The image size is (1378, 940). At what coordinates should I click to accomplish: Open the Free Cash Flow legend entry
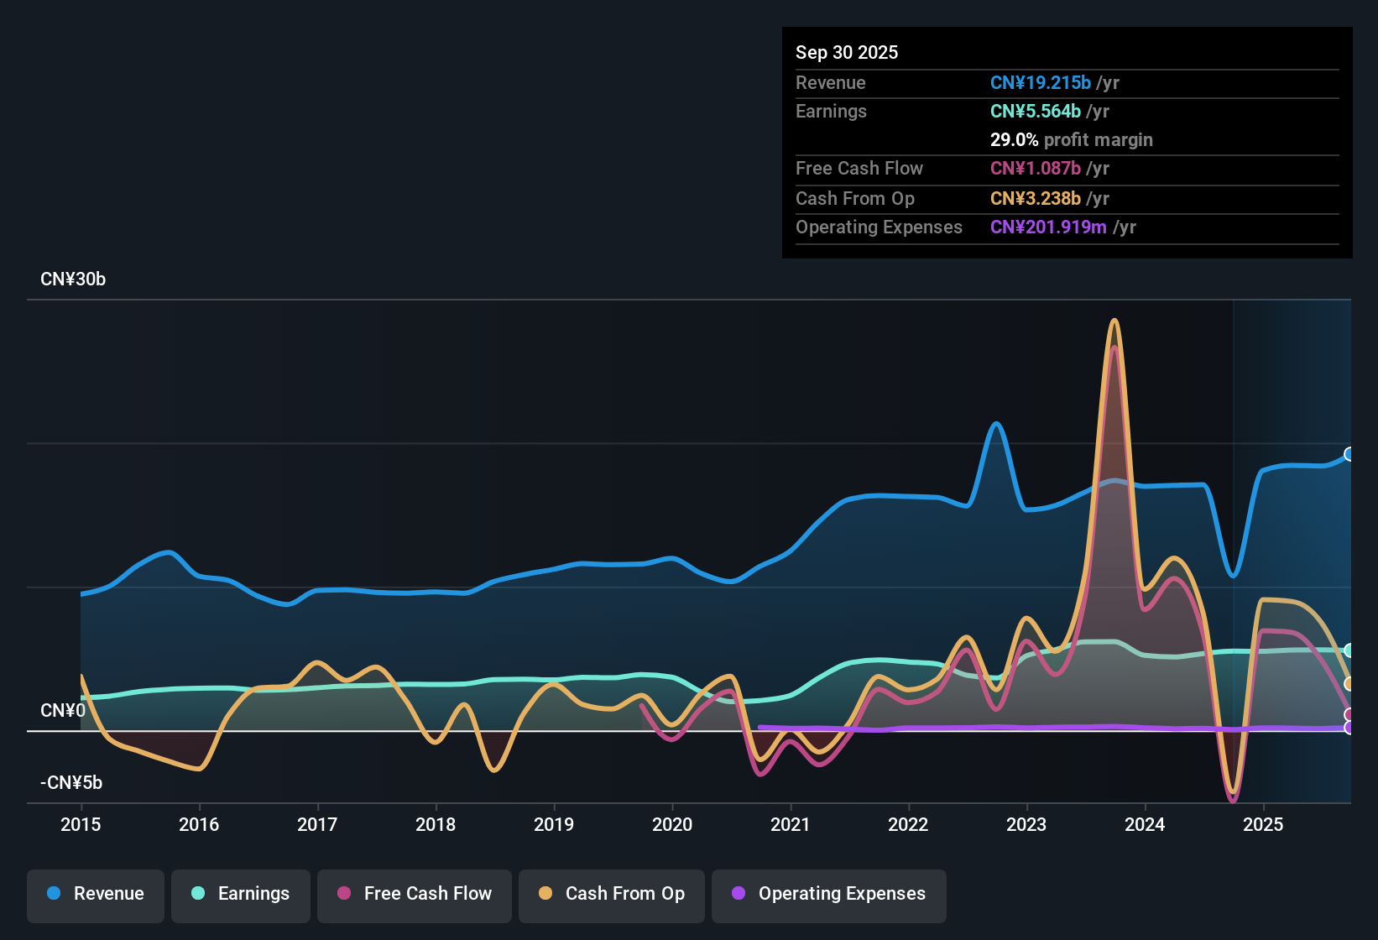(x=414, y=894)
